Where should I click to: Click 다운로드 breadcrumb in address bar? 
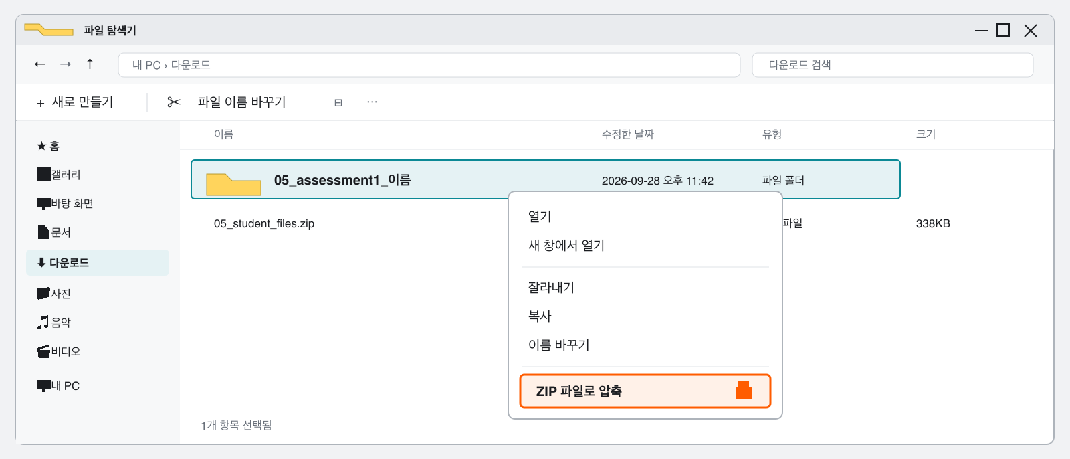191,65
